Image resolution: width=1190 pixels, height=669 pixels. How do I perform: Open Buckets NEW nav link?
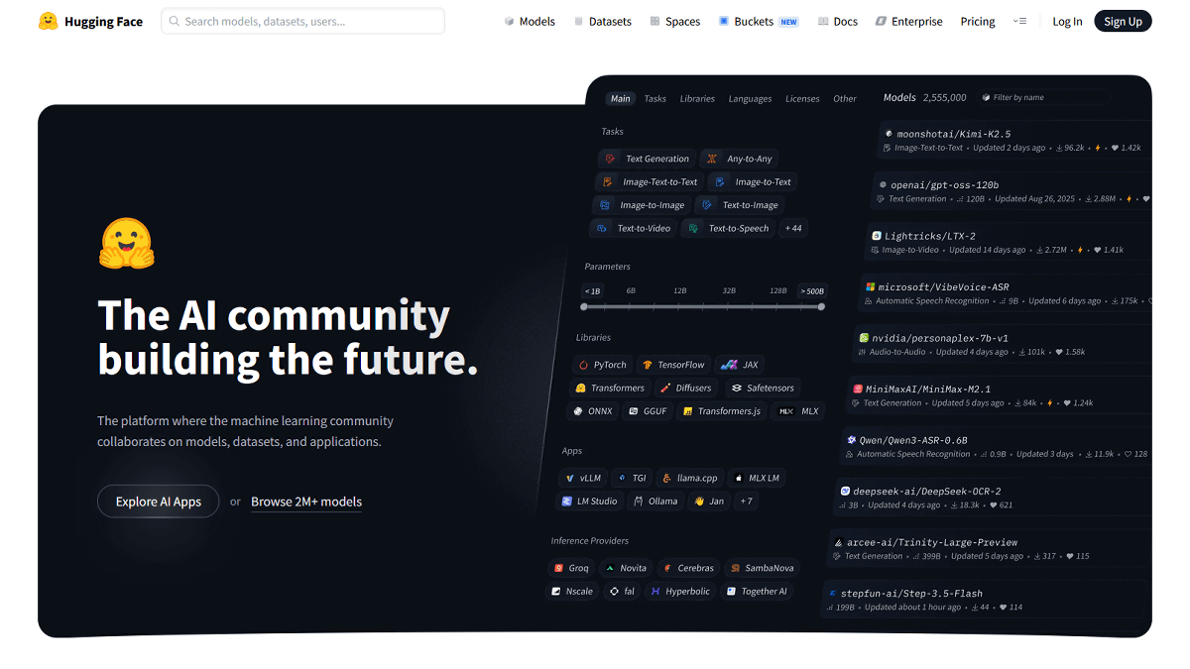(759, 21)
